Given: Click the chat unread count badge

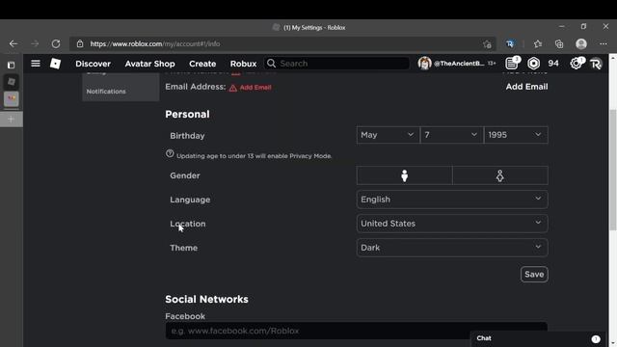Looking at the screenshot, I should (596, 338).
